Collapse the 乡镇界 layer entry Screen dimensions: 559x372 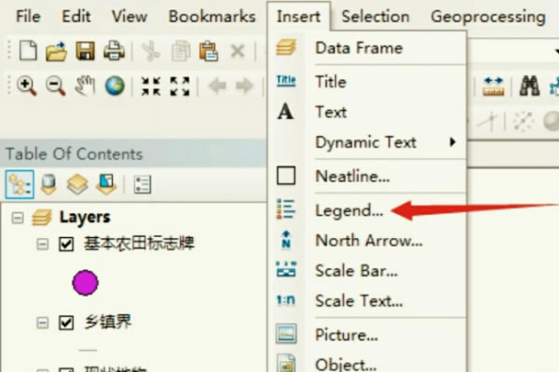(43, 323)
